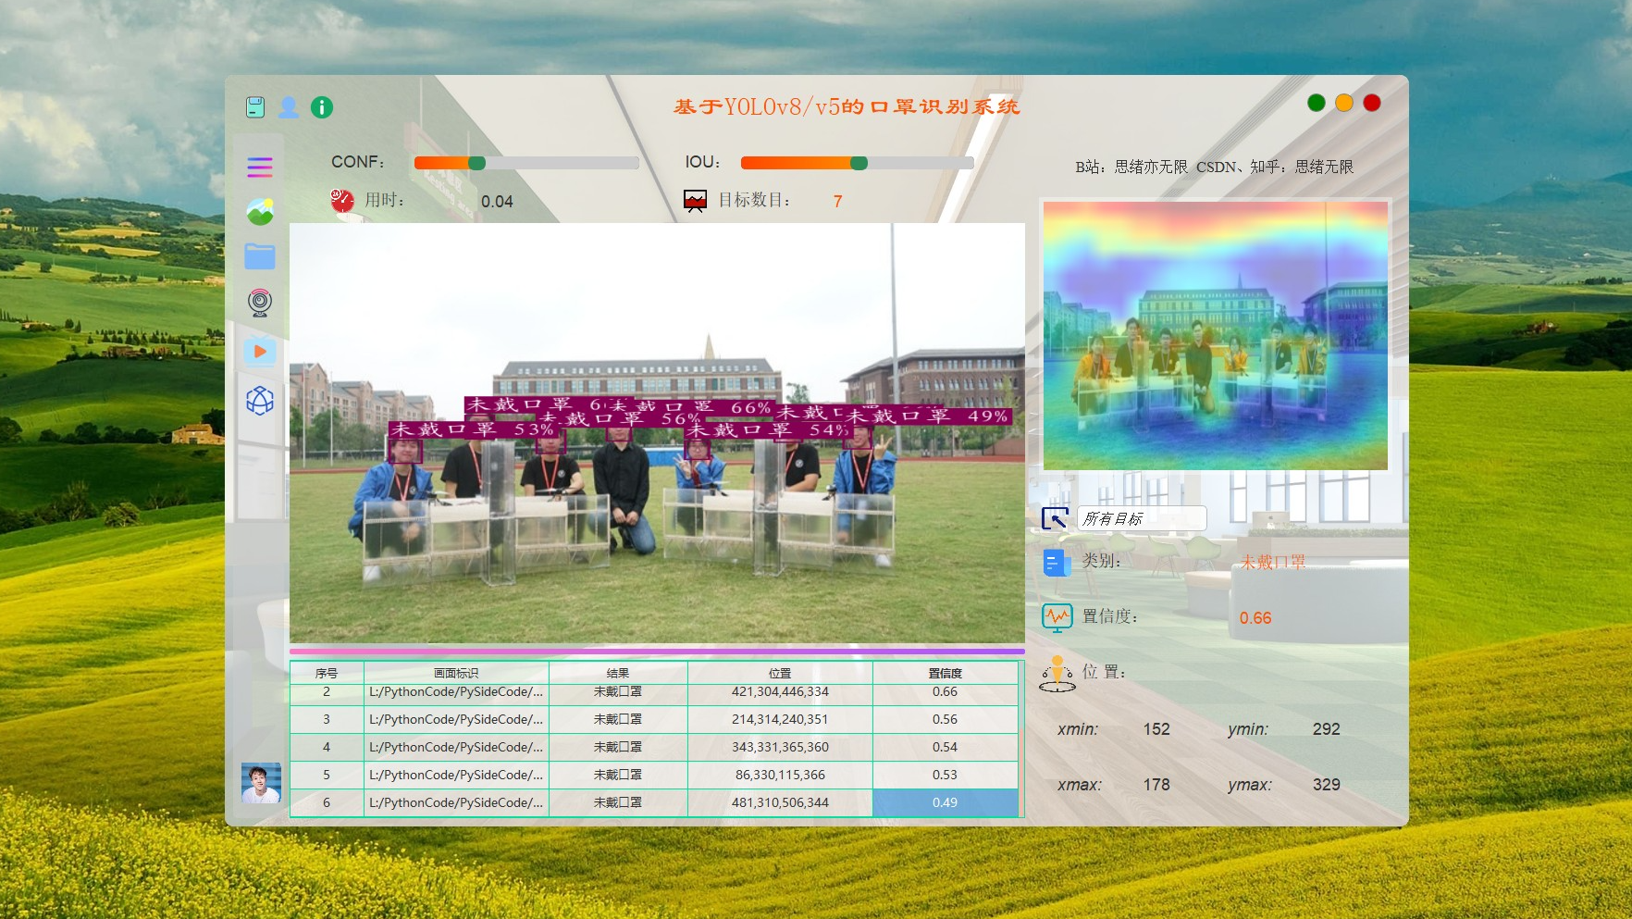
Task: Start the webcam detection icon
Action: [260, 303]
